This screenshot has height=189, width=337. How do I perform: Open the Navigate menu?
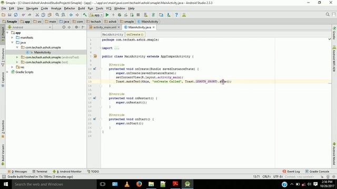point(32,8)
